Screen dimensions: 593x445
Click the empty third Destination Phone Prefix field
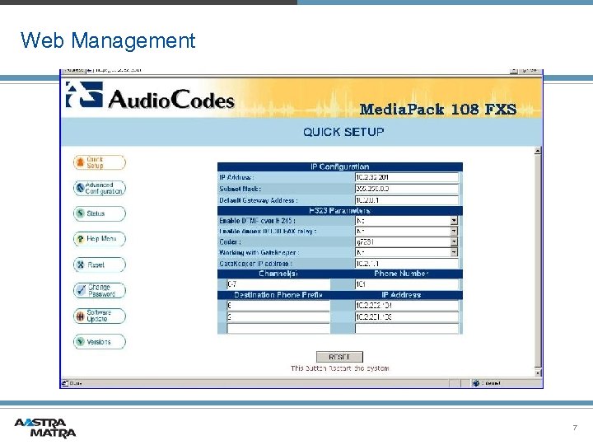point(278,328)
